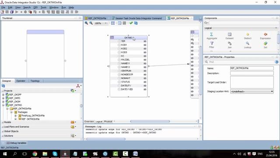Click the Pause icon in main toolbar
The width and height of the screenshot is (280, 158).
click(x=72, y=12)
